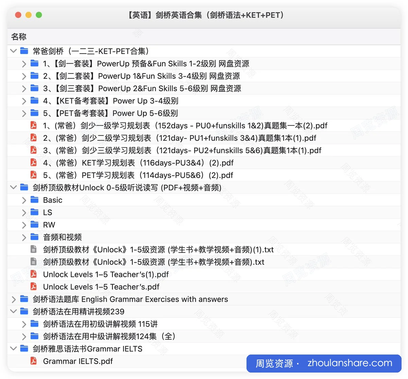The image size is (408, 379).
Task: Click the green zoom window button
Action: tap(39, 15)
